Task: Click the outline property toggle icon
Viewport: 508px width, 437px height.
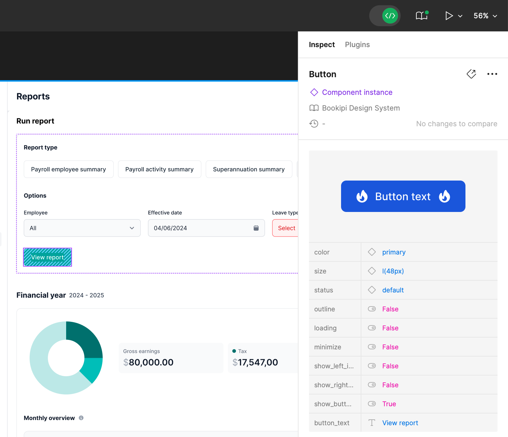Action: coord(372,309)
